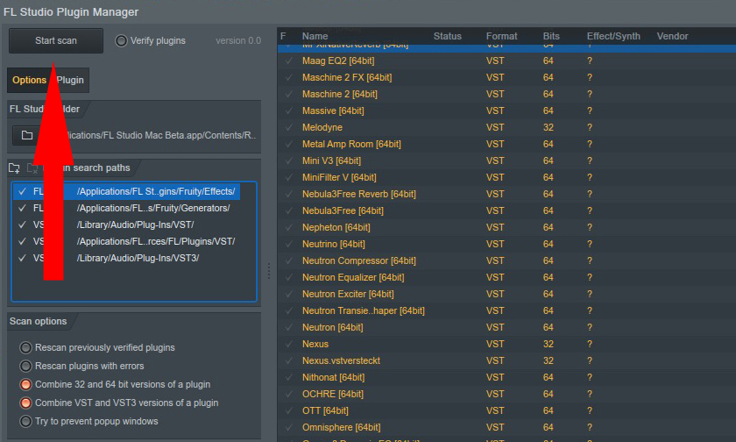The width and height of the screenshot is (736, 442).
Task: Disable Combine 32 and 64 bit versions
Action: click(25, 384)
